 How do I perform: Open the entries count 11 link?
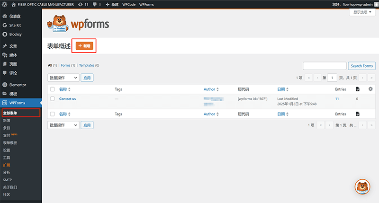337,99
